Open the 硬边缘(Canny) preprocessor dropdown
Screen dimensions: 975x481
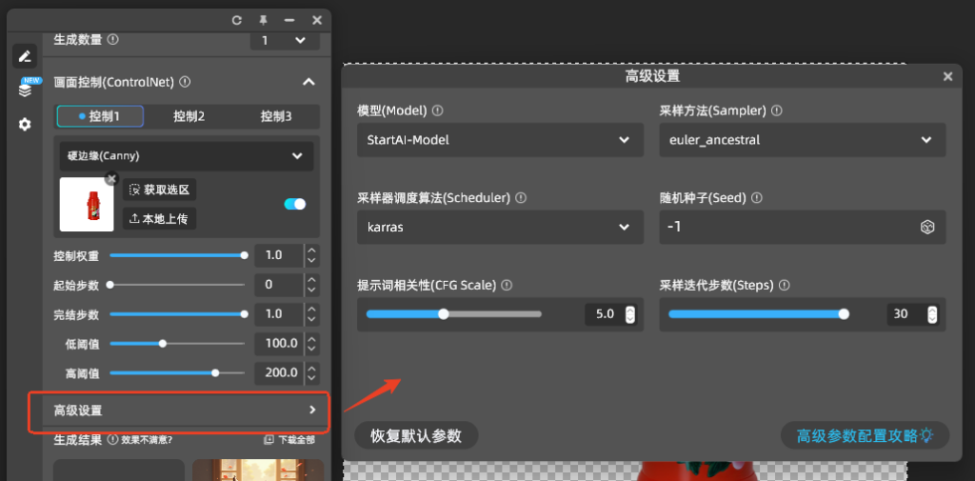[x=187, y=156]
